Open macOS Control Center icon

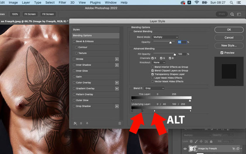239,3
